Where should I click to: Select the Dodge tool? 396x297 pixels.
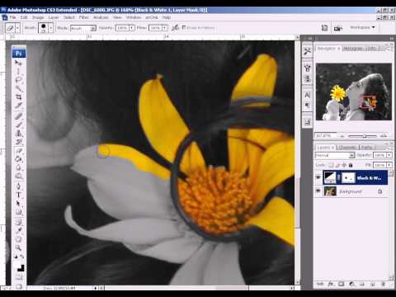pyautogui.click(x=18, y=176)
